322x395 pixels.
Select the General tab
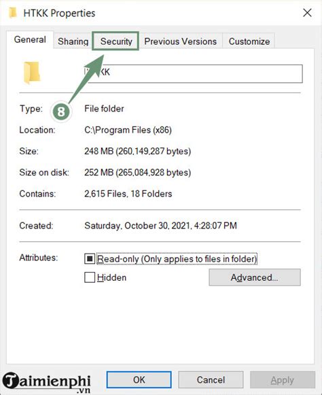[30, 39]
